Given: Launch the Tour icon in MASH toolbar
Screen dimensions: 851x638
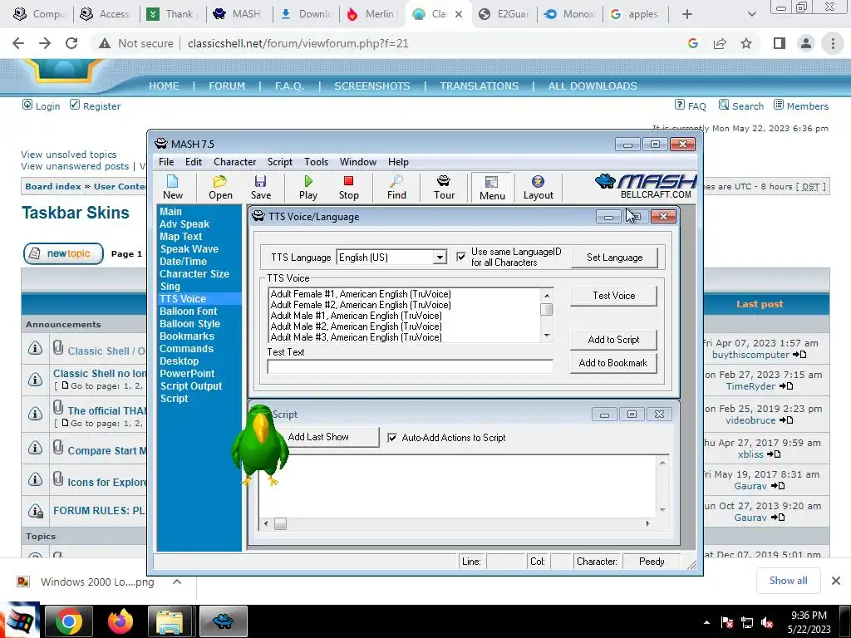Looking at the screenshot, I should (444, 187).
